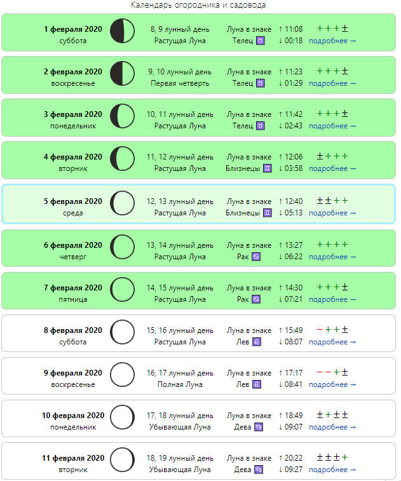Image resolution: width=401 pixels, height=481 pixels.
Task: Click the rating symbols for 8 февраля
Action: click(332, 330)
